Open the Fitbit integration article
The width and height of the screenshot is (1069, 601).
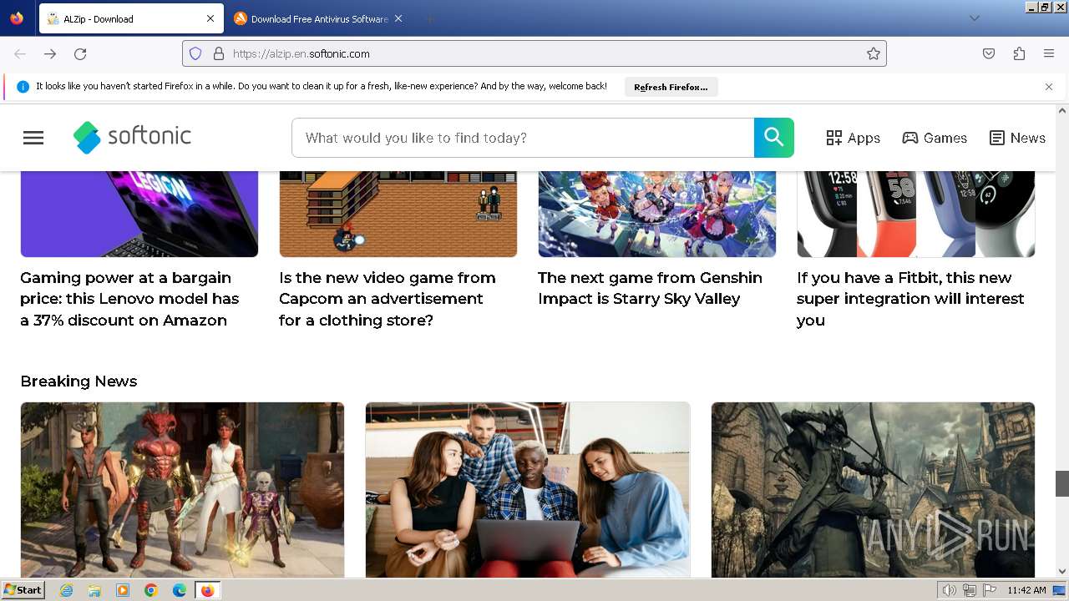910,299
